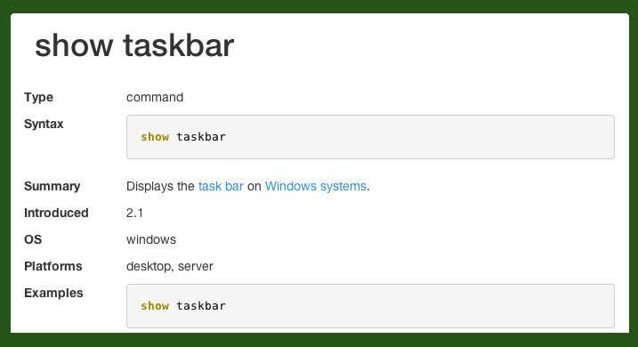Viewport: 638px width, 347px height.
Task: Click the 'Examples' field label
Action: (x=53, y=294)
